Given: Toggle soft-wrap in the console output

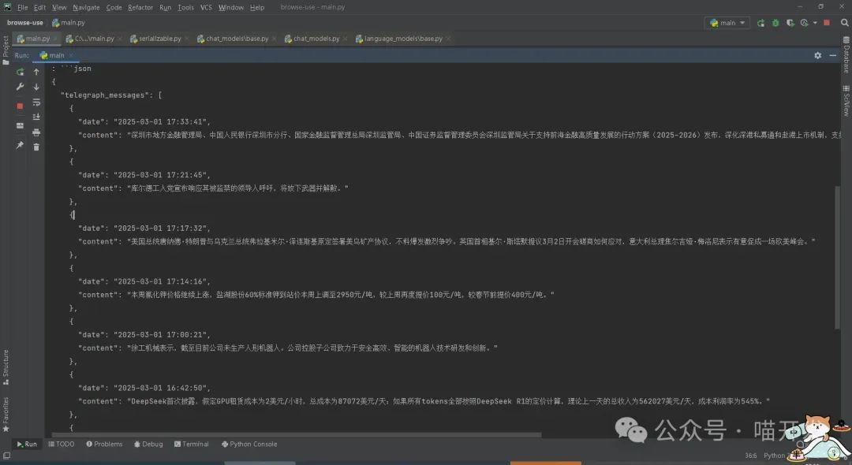Looking at the screenshot, I should pyautogui.click(x=36, y=102).
